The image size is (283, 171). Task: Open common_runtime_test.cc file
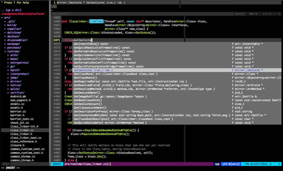pos(27,149)
